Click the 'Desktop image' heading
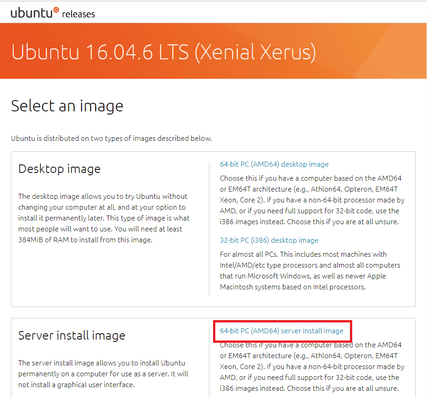 coord(59,169)
